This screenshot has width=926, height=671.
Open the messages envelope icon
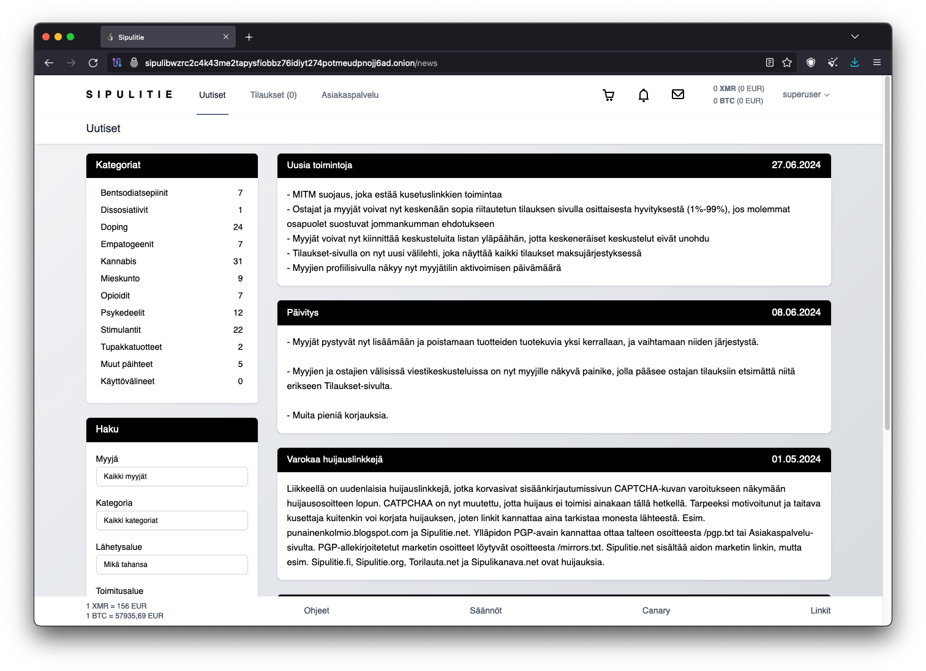677,94
